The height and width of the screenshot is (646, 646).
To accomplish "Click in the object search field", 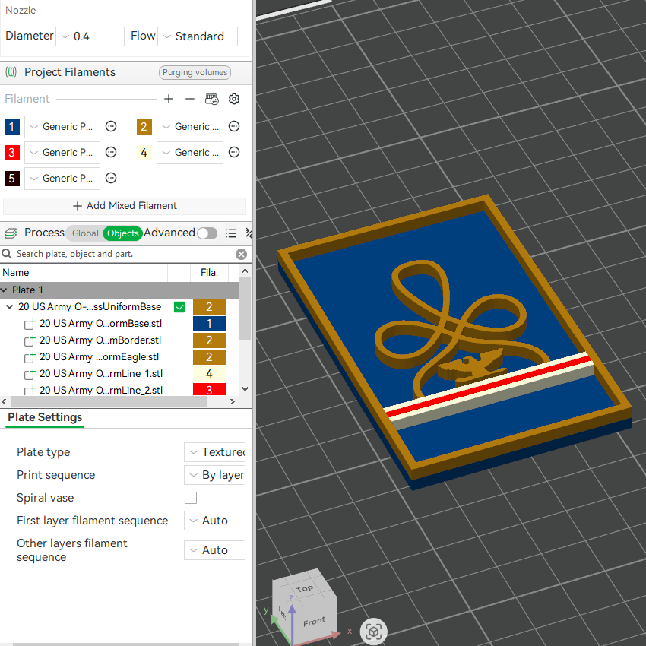I will point(124,254).
